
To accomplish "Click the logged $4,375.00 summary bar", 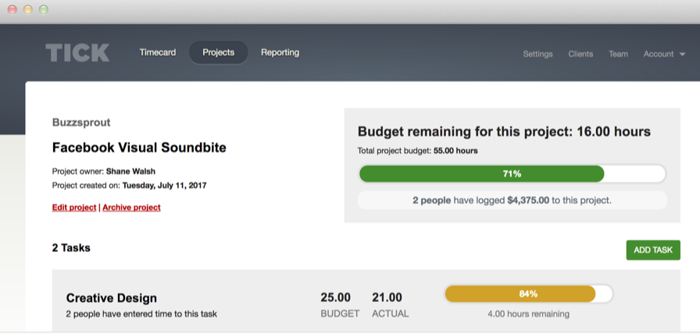I will 512,200.
